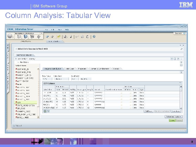The width and height of the screenshot is (196, 147).
Task: Expand Select Data Sources to Work With
Action: pyautogui.click(x=16, y=49)
